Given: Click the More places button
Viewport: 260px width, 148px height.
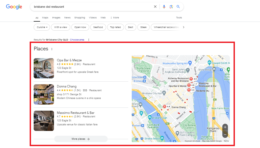Looking at the screenshot, I should pos(81,139).
